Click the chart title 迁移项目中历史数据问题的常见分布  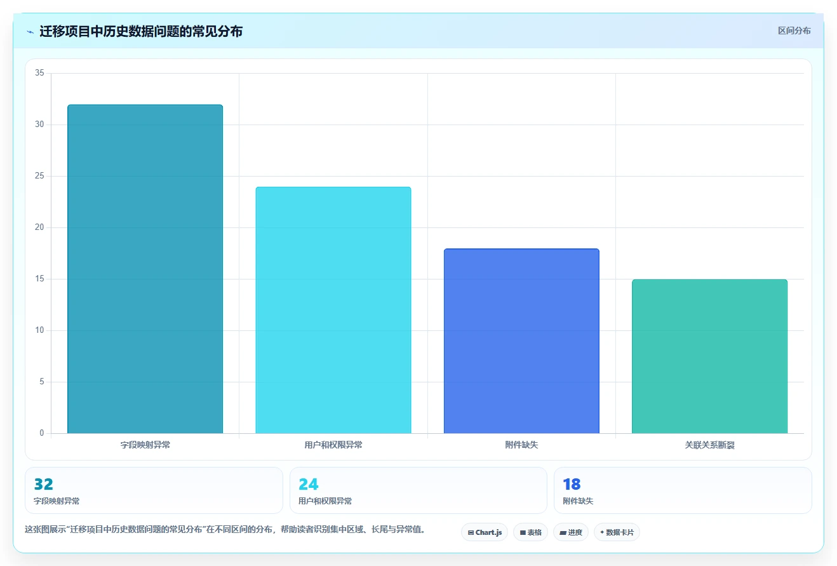[141, 31]
